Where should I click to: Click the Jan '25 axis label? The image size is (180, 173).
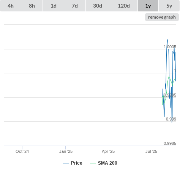(x=66, y=151)
